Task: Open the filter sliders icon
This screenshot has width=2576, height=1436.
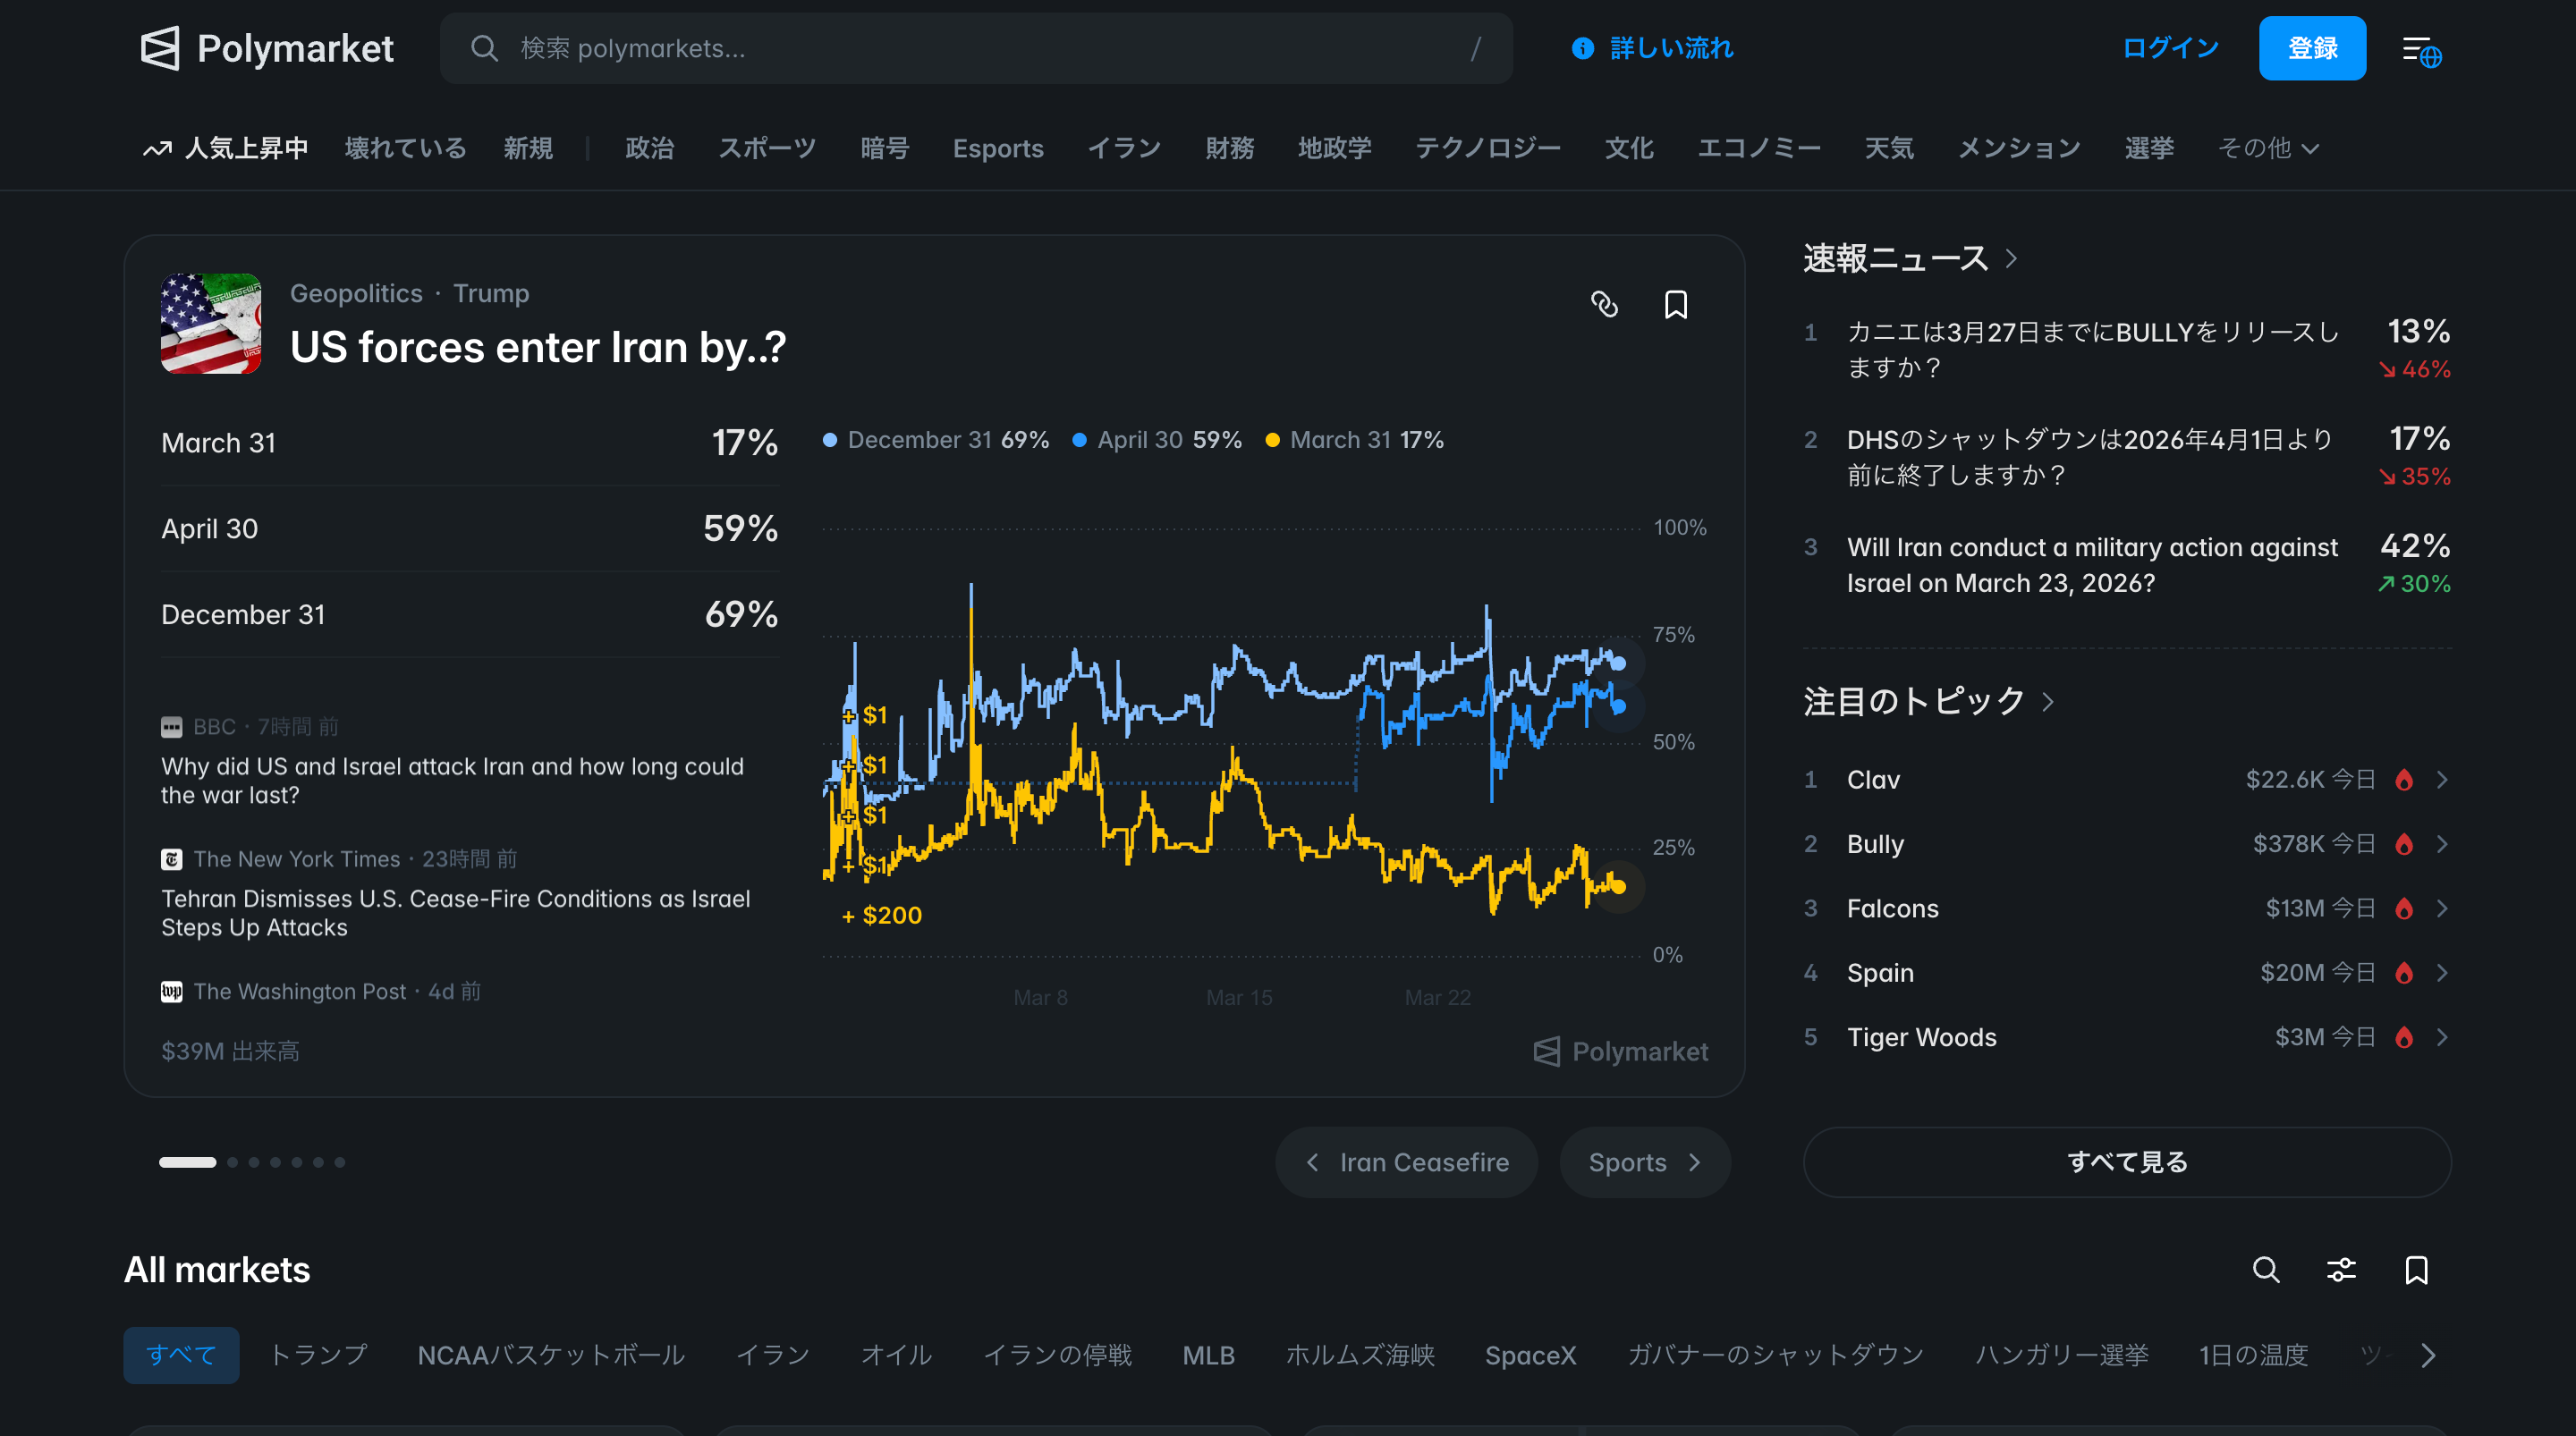Action: 2341,1269
